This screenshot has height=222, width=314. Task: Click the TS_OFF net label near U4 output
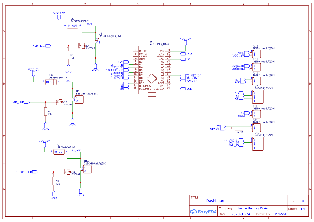(x=76, y=150)
